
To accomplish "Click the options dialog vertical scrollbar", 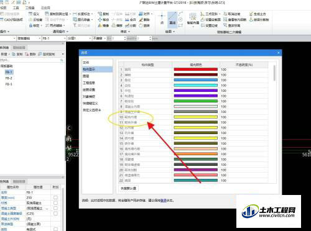I will tap(274, 73).
